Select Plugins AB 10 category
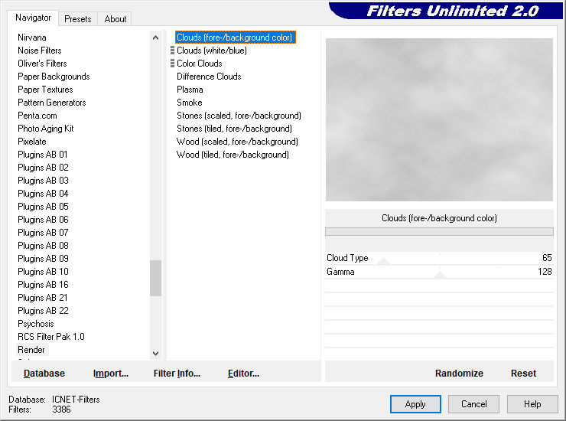566x421 pixels. 43,272
